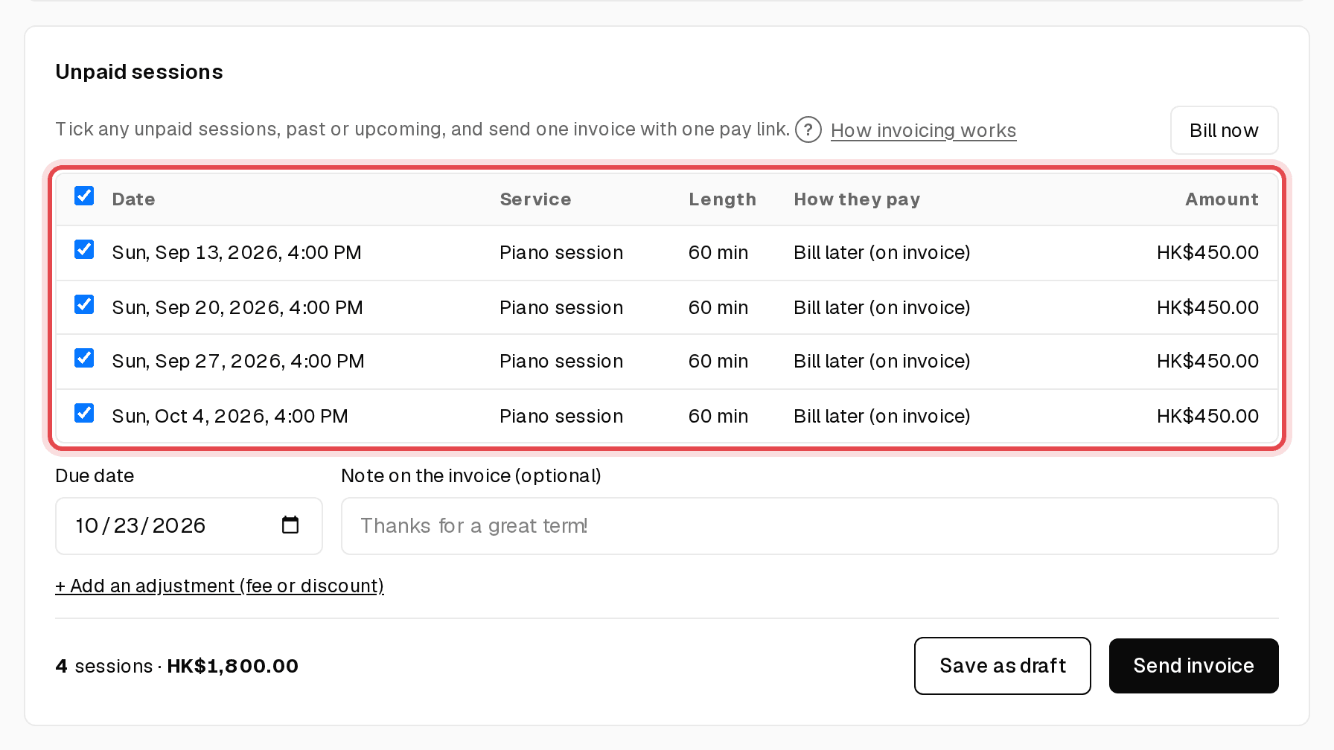This screenshot has height=750, width=1334.
Task: Select the Sun, Sep 13, 2026, 4:00 PM date text
Action: [x=237, y=253]
